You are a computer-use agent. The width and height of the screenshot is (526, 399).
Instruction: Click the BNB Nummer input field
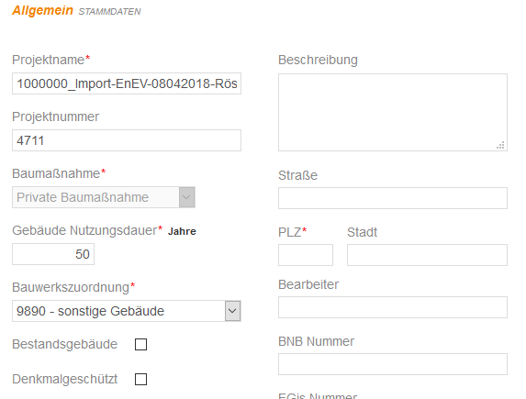click(x=393, y=364)
